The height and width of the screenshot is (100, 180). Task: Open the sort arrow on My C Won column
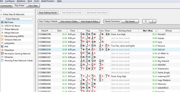156,31
